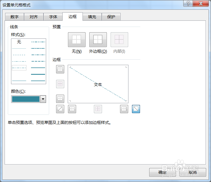Image resolution: width=211 pixels, height=182 pixels.
Task: Pick the thin short-dashed line style
Action: coord(19,55)
